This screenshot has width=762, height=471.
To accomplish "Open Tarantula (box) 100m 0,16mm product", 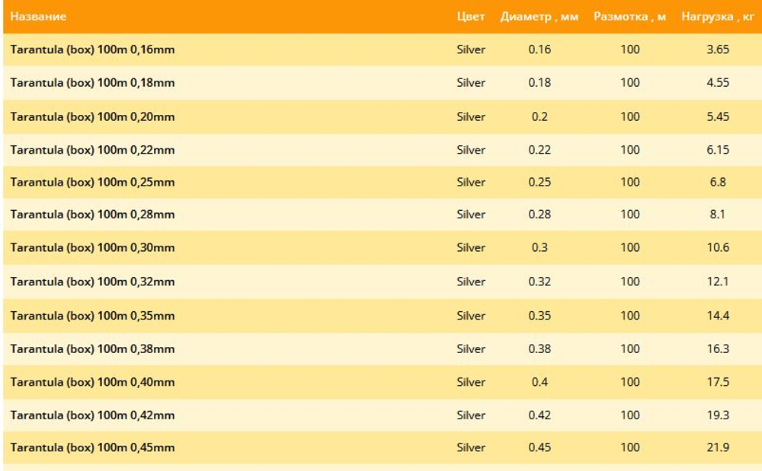I will tap(92, 49).
